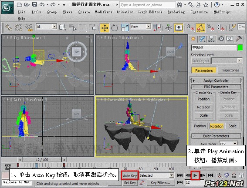
Task: Toggle Keyboard Shortcut Override icon
Action: [179, 28]
